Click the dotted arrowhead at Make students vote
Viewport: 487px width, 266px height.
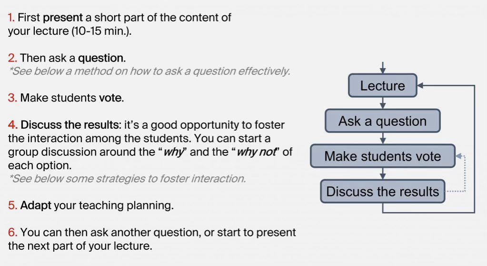(459, 156)
